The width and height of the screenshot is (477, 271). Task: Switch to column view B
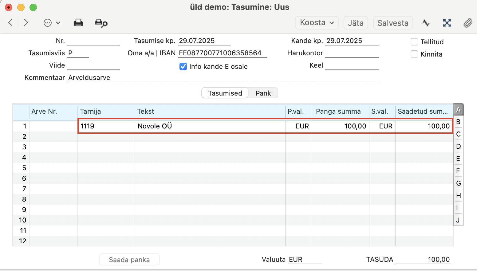pos(458,122)
